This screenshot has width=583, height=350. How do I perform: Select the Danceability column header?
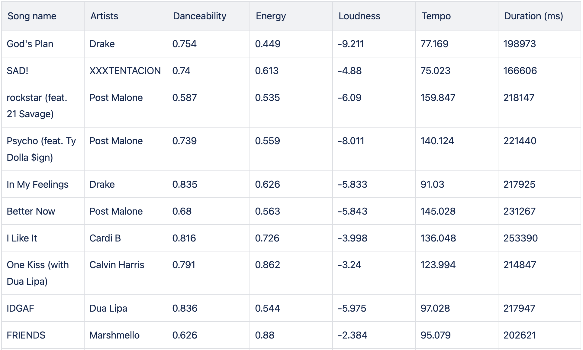pyautogui.click(x=199, y=16)
